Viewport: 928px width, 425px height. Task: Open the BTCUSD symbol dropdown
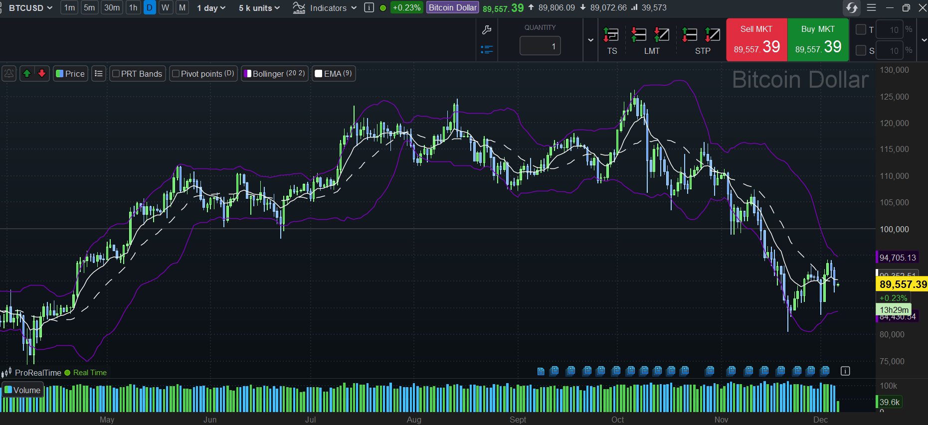(x=30, y=8)
